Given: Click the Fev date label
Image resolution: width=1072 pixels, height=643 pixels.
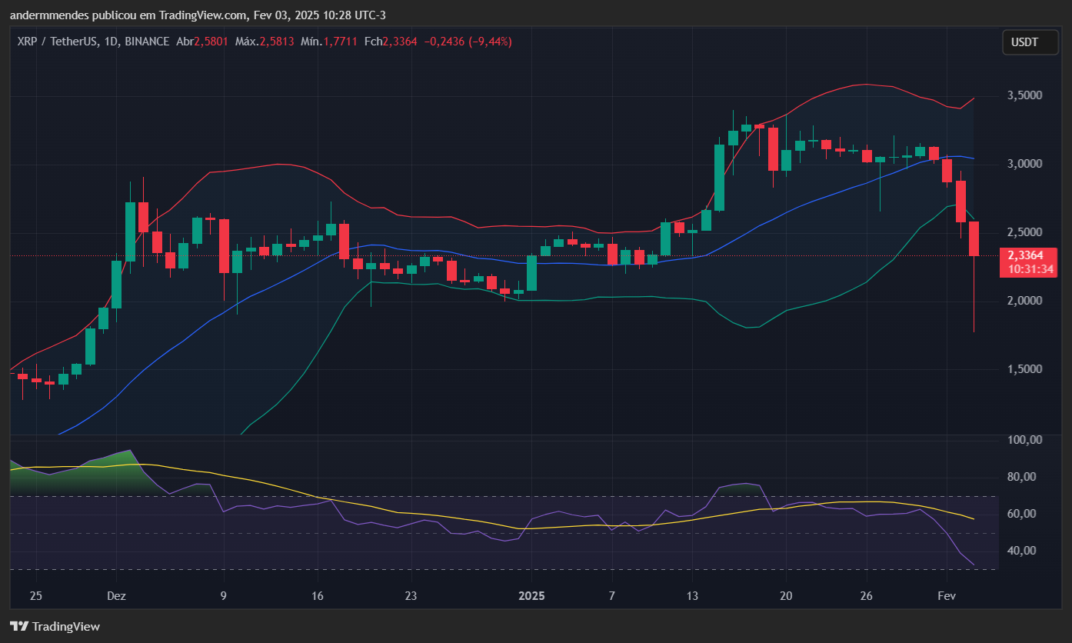Looking at the screenshot, I should click(x=947, y=596).
